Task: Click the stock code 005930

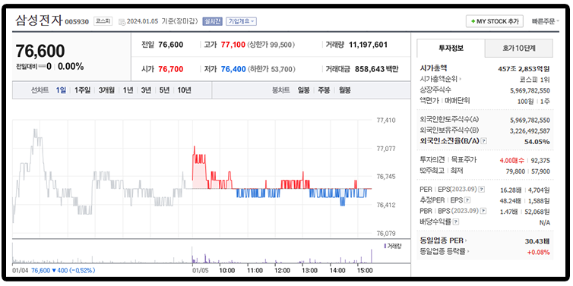Action: (x=77, y=22)
